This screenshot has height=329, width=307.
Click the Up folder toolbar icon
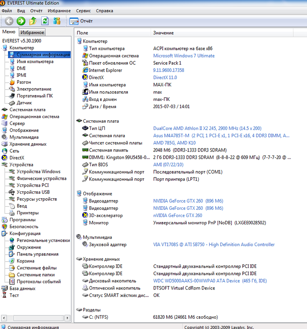click(33, 21)
